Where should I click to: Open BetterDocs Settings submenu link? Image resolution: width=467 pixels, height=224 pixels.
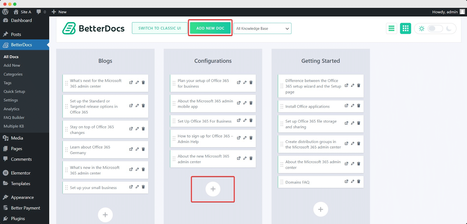11,100
